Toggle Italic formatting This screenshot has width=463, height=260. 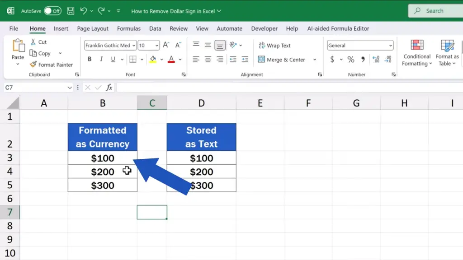coord(101,60)
